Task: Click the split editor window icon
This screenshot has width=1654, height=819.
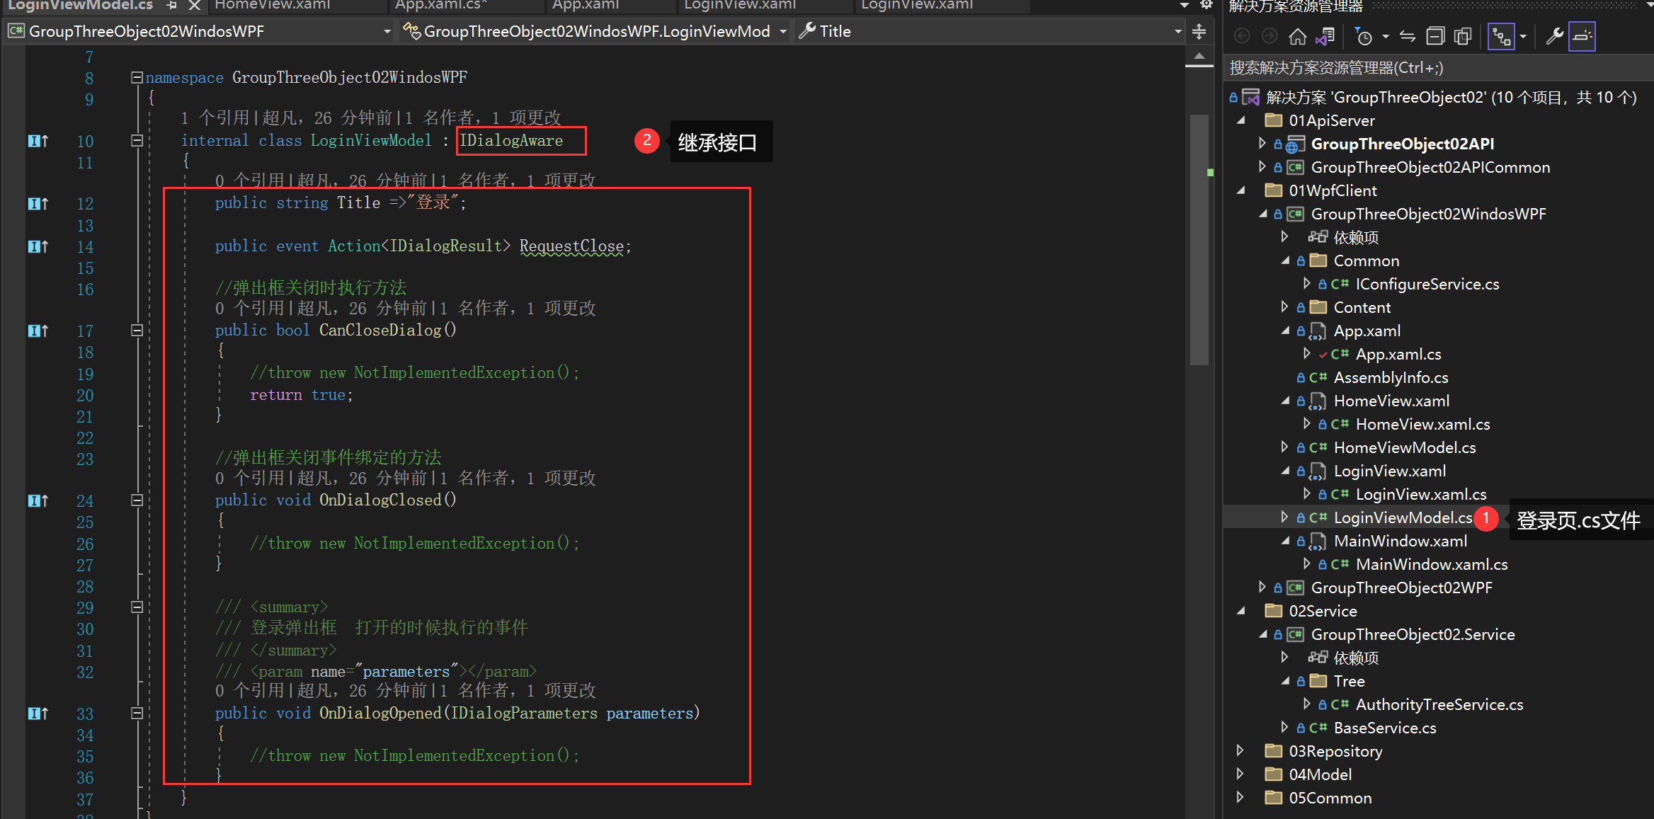Action: [1199, 31]
